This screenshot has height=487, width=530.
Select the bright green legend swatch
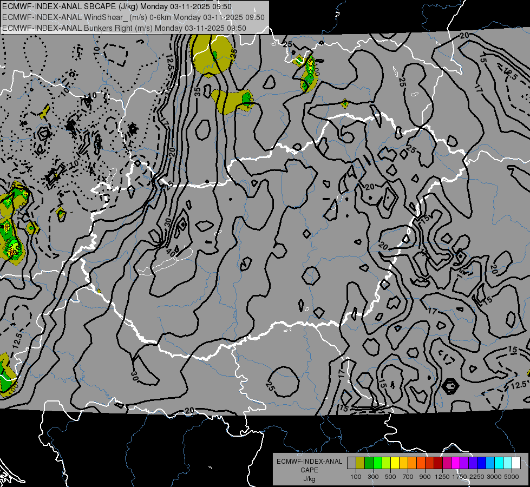click(x=377, y=463)
